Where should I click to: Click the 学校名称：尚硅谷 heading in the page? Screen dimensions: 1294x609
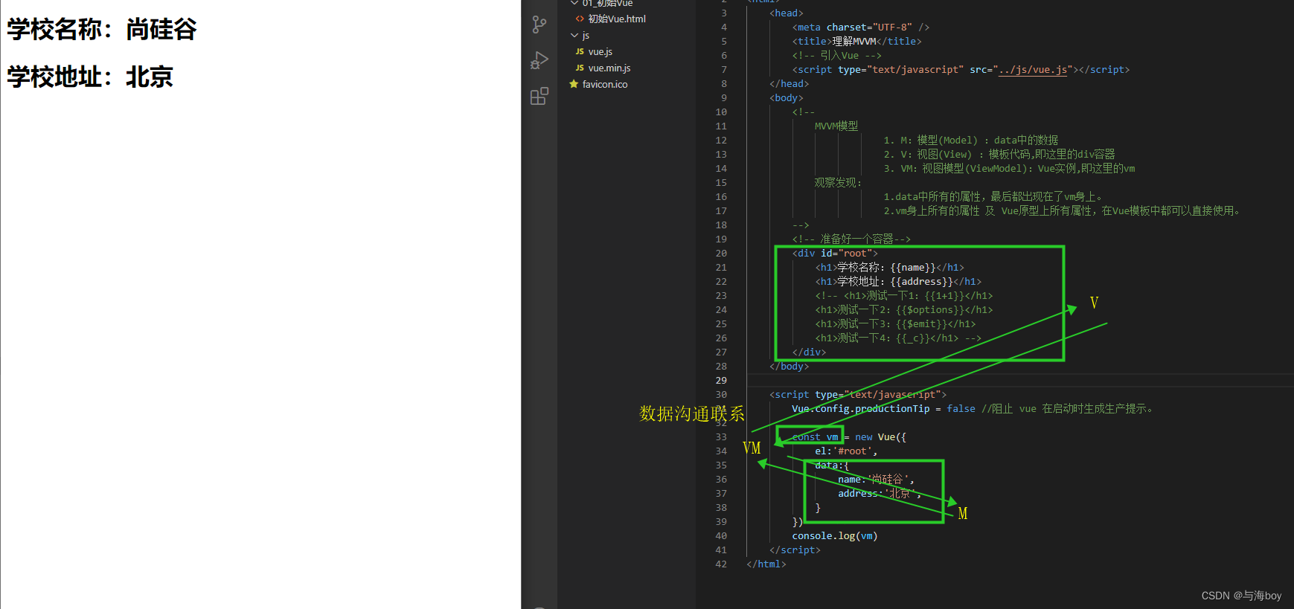[x=102, y=29]
